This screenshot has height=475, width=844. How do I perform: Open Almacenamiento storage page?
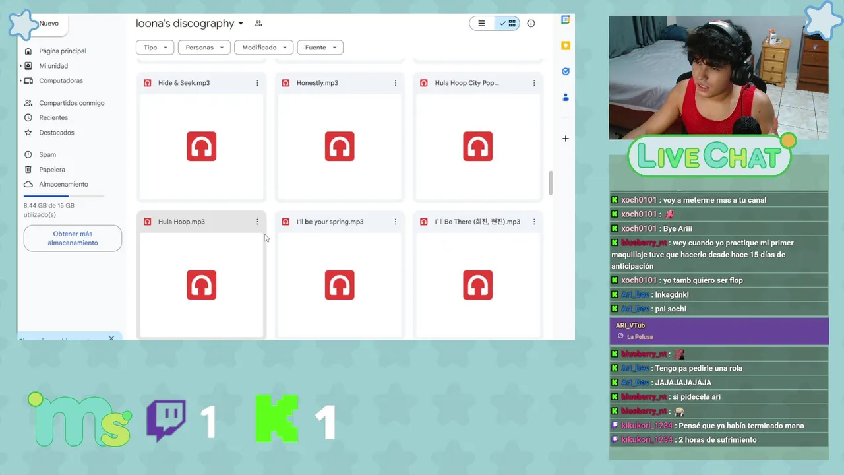[63, 184]
